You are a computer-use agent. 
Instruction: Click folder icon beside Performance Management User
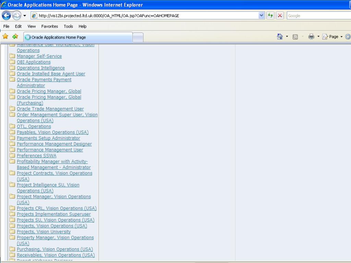tap(12, 149)
